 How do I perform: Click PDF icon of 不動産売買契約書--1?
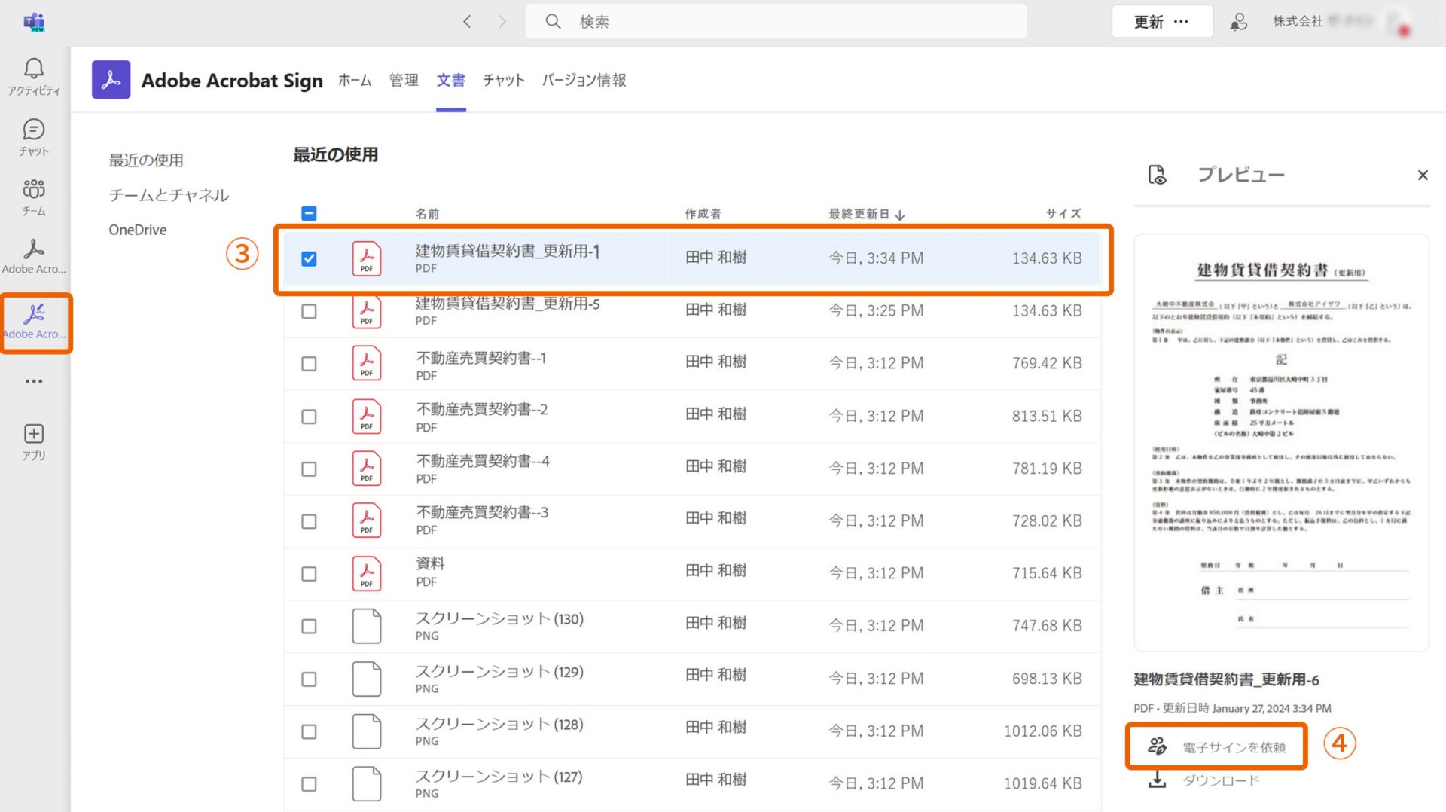click(367, 363)
